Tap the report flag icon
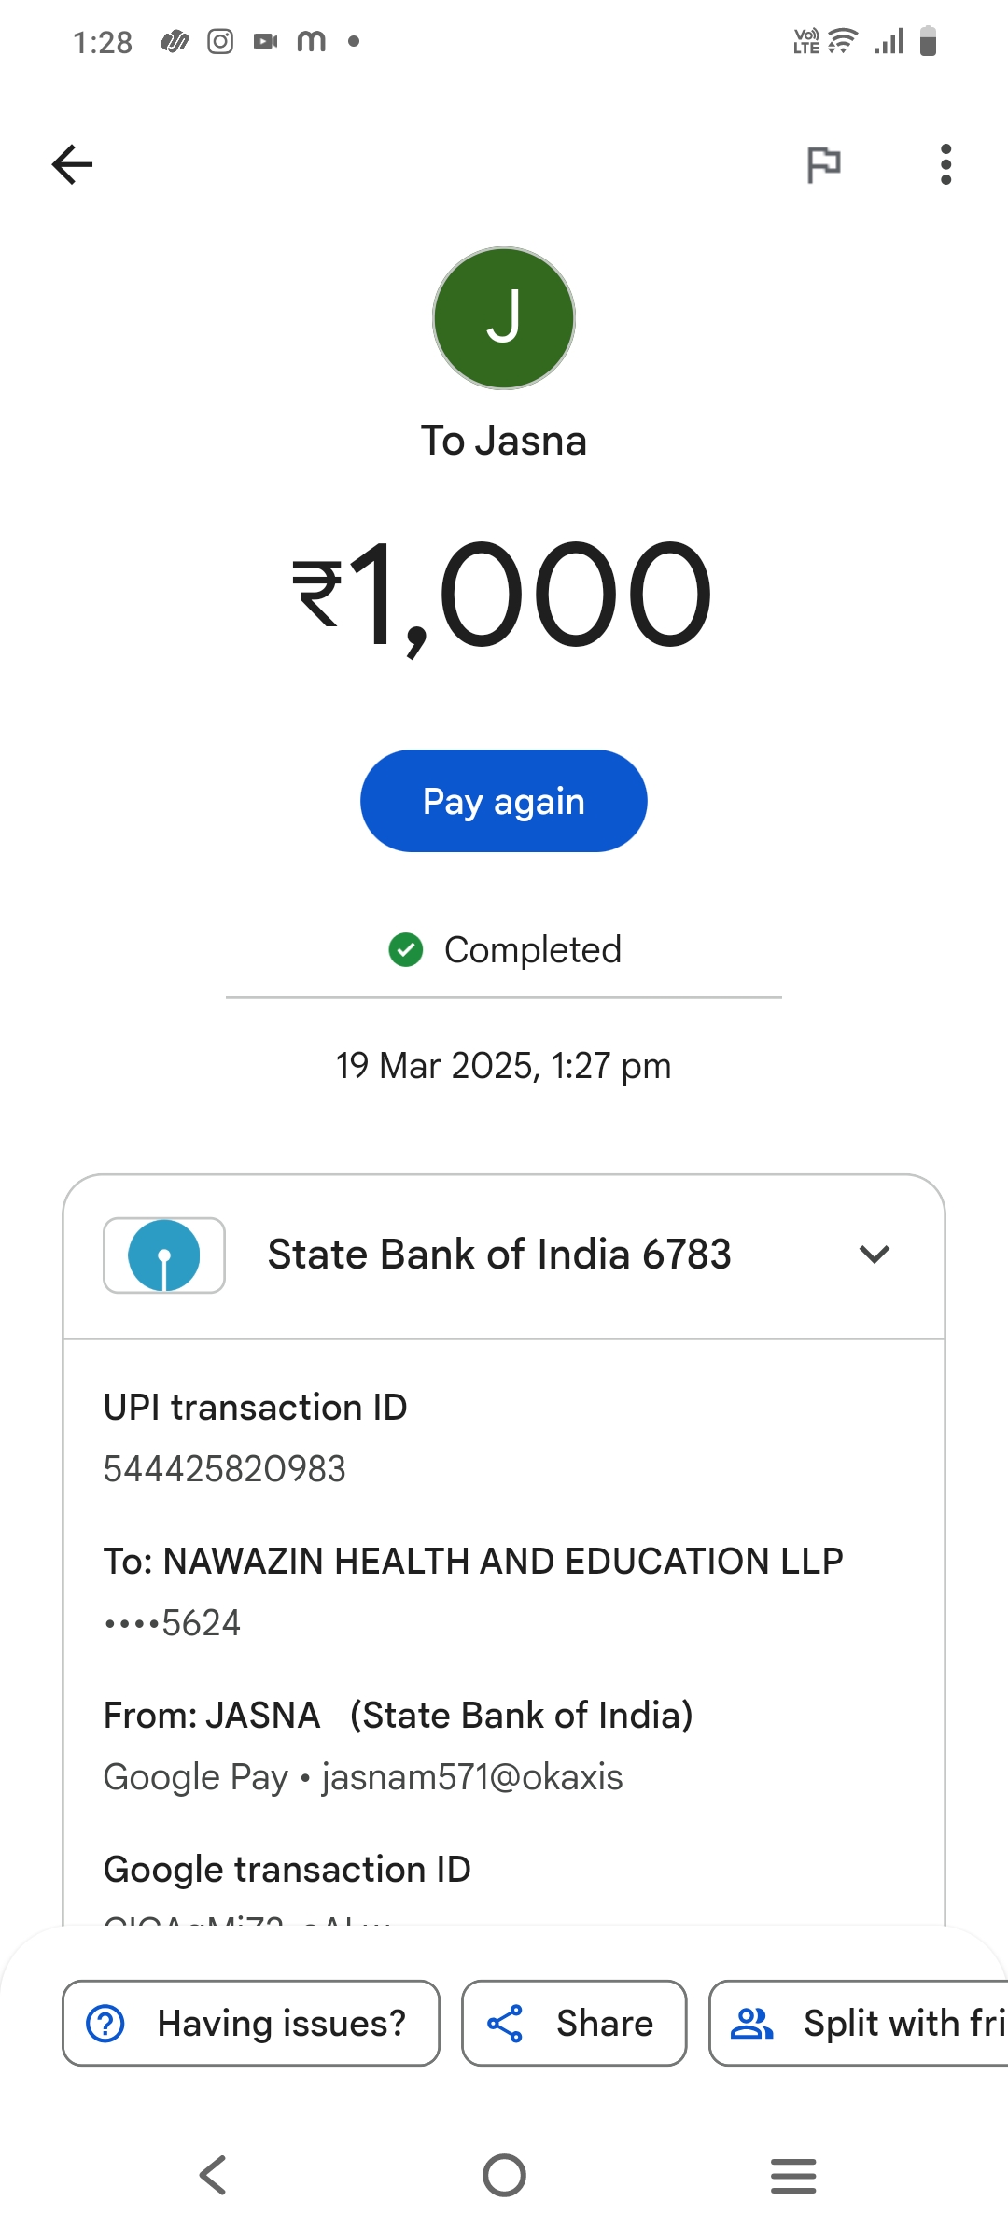The width and height of the screenshot is (1008, 2229). pyautogui.click(x=823, y=165)
